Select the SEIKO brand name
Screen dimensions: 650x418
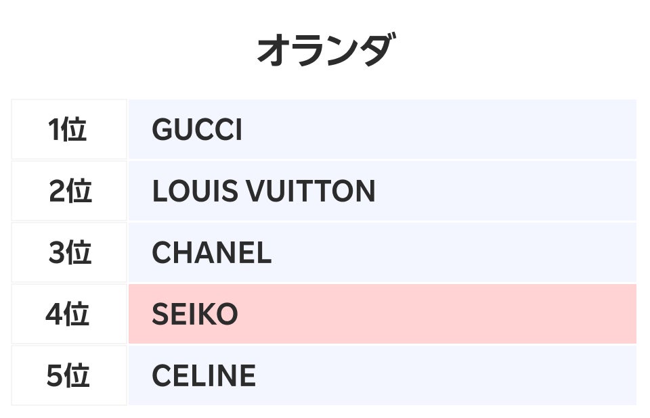click(195, 315)
